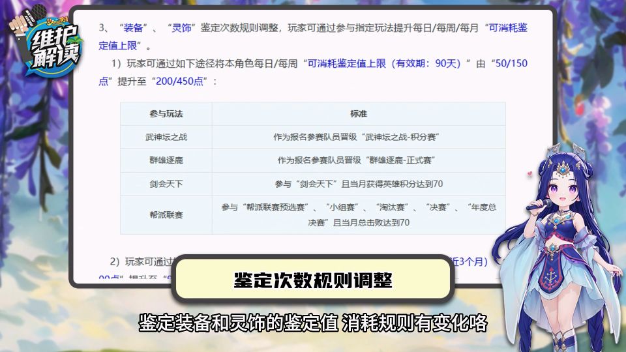Select the "群雄逐鹿" table cell
626x352 pixels.
pos(166,160)
